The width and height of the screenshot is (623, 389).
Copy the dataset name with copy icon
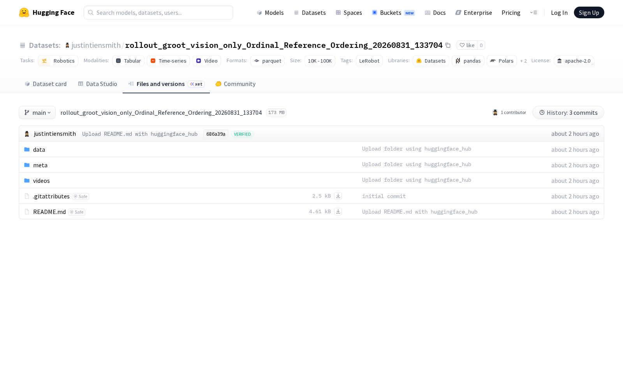click(x=448, y=46)
